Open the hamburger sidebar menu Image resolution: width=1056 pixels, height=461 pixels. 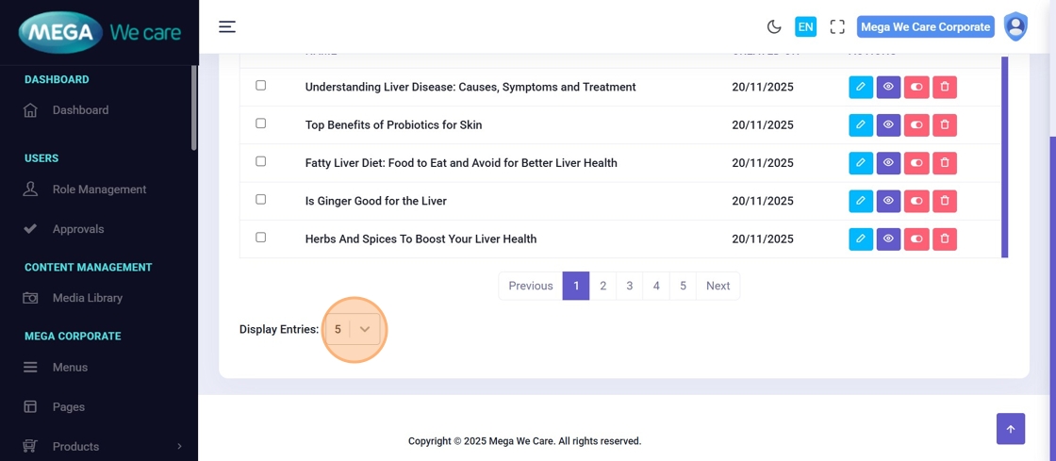227,26
